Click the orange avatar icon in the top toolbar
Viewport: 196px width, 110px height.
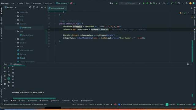click(190, 3)
